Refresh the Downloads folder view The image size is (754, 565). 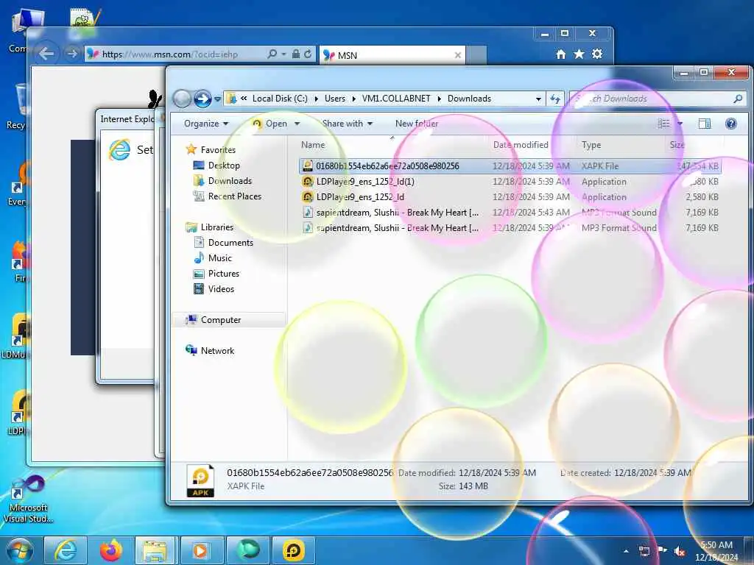pyautogui.click(x=555, y=99)
